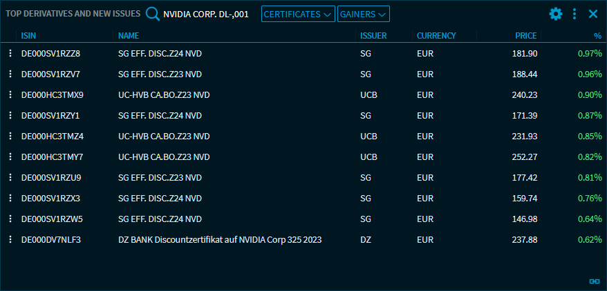Sort by the Price column header

525,35
